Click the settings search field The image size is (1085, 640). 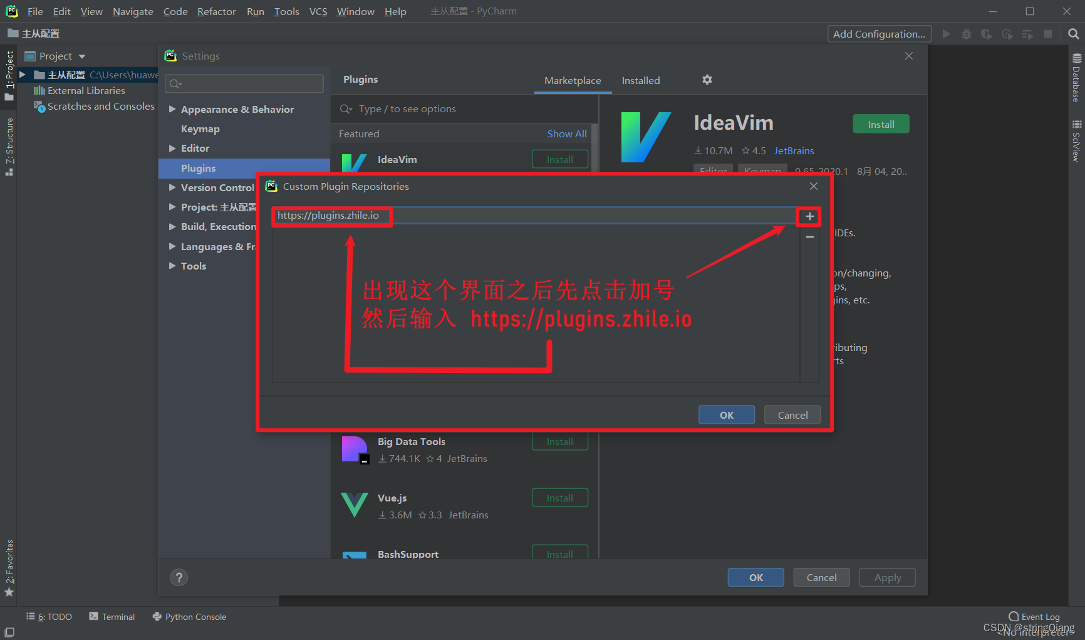pyautogui.click(x=244, y=83)
